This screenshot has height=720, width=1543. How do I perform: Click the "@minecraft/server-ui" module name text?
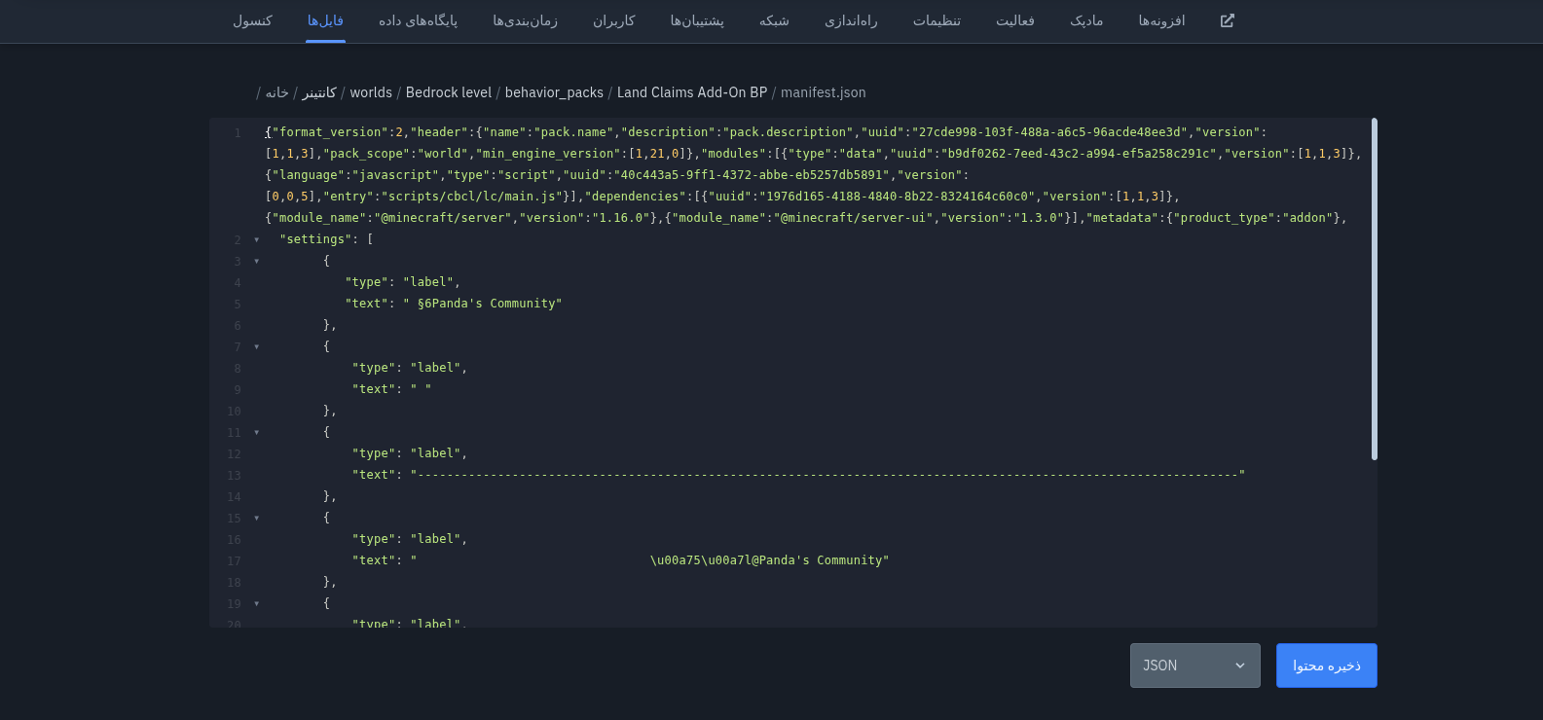[853, 218]
